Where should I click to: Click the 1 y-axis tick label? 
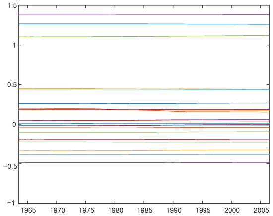tap(14, 45)
